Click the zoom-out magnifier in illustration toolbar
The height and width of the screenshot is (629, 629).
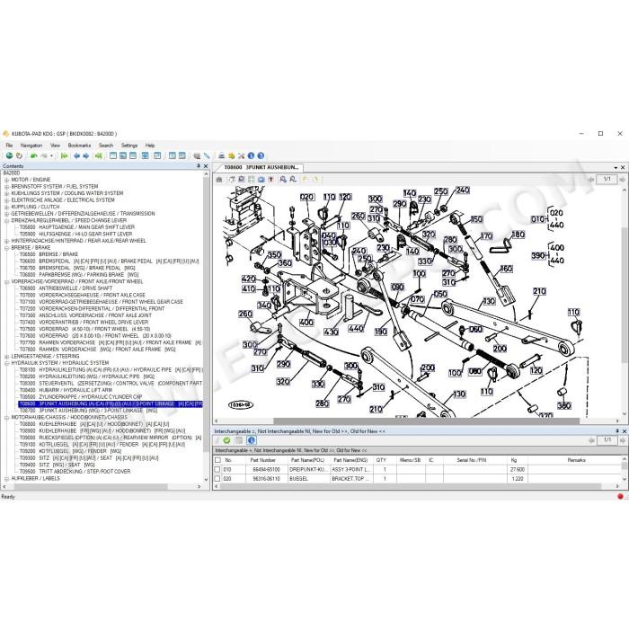tap(293, 180)
